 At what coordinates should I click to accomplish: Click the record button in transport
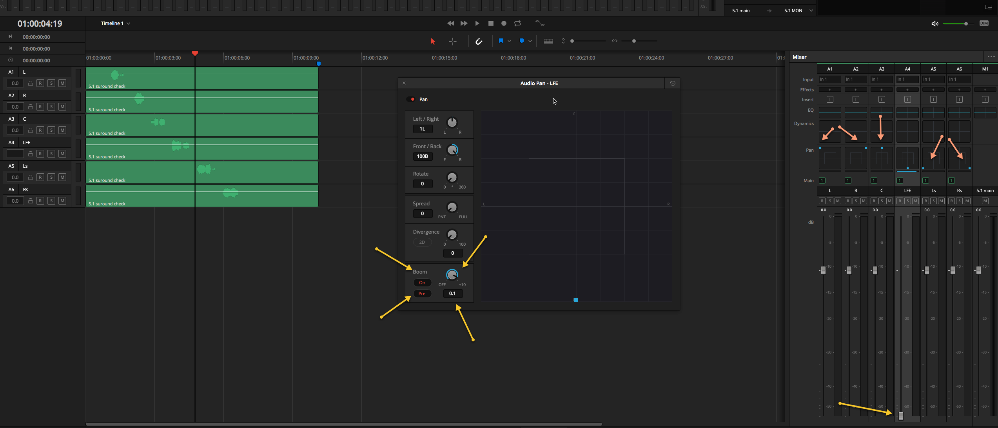click(x=504, y=24)
